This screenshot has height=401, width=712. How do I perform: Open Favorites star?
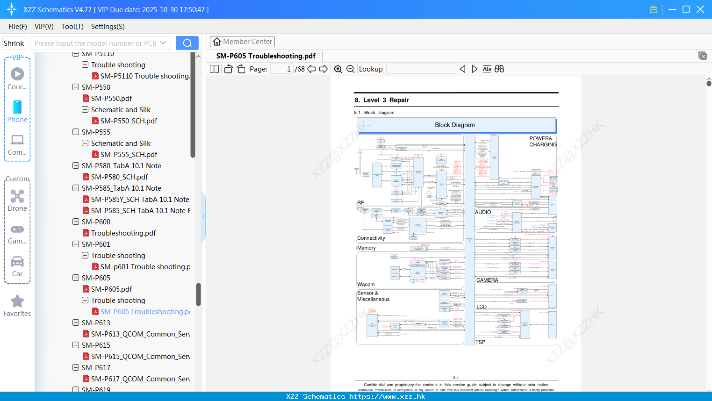coord(17,306)
